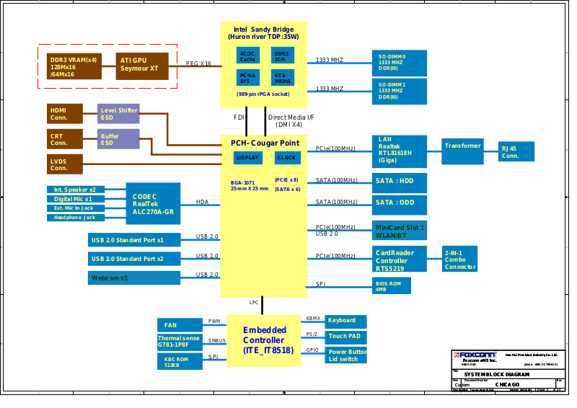Select the BIOS ROM 4MB block
The height and width of the screenshot is (408, 577).
392,285
